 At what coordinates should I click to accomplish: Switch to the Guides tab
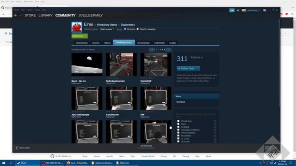click(x=173, y=43)
